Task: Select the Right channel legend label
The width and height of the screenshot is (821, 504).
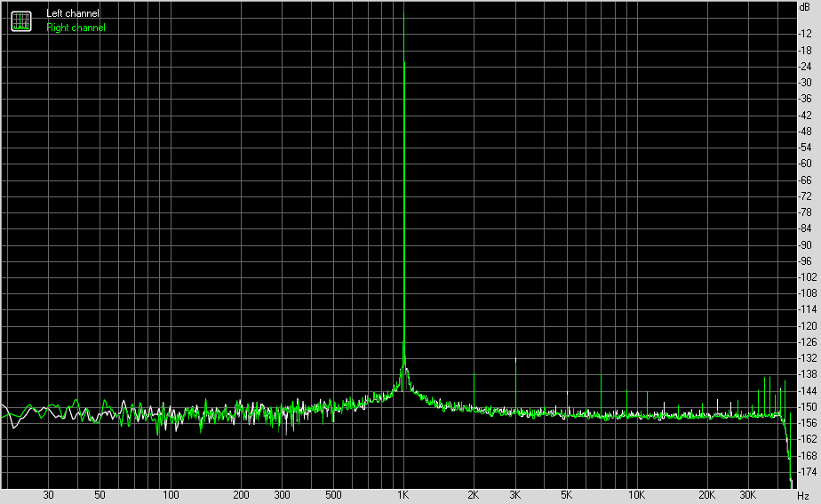Action: pos(76,28)
